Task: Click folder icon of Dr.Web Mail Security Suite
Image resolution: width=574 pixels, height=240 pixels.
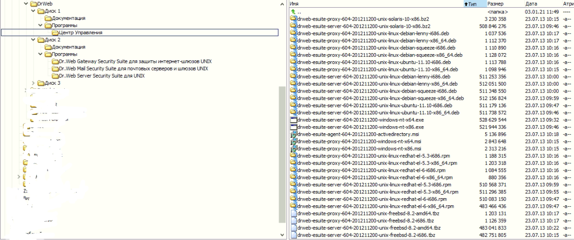Action: point(55,68)
